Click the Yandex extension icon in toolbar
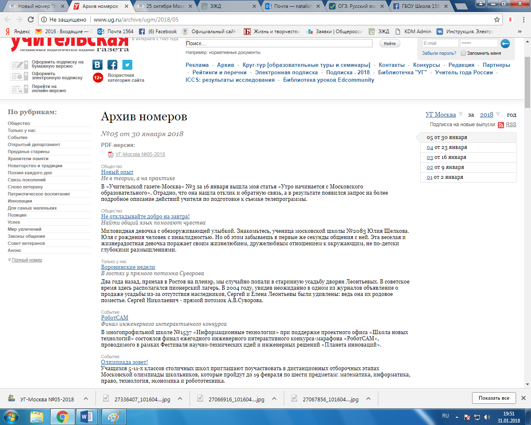 (511, 20)
